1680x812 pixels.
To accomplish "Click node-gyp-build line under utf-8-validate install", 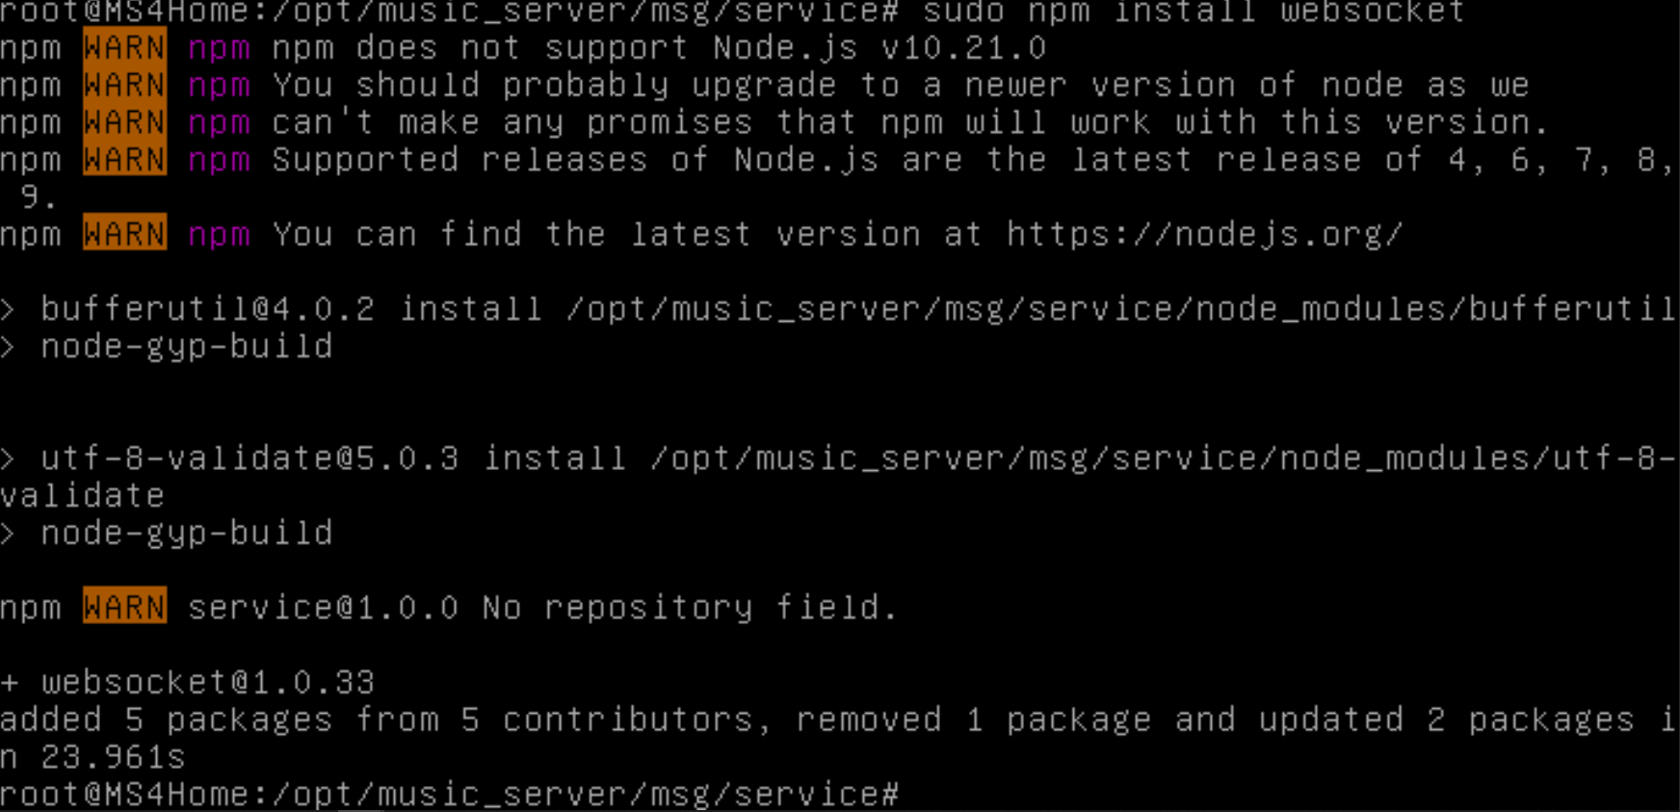I will (186, 533).
